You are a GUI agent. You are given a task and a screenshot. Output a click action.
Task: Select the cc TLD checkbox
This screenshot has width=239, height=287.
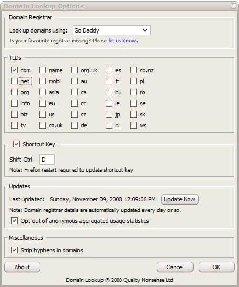pyautogui.click(x=74, y=103)
